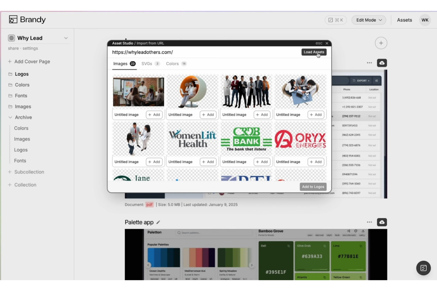
Task: Click the Brandy logo icon
Action: click(x=13, y=19)
